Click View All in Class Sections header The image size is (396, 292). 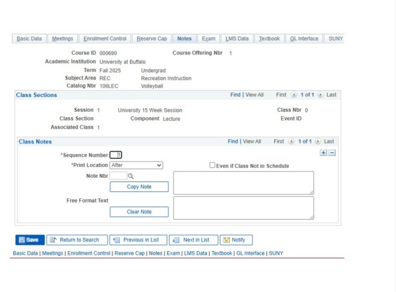254,95
